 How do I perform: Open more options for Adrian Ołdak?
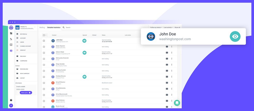(172, 52)
